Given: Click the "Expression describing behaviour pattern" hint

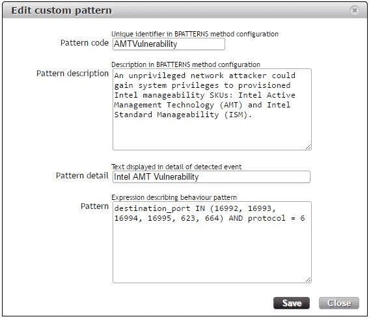Looking at the screenshot, I should [174, 197].
